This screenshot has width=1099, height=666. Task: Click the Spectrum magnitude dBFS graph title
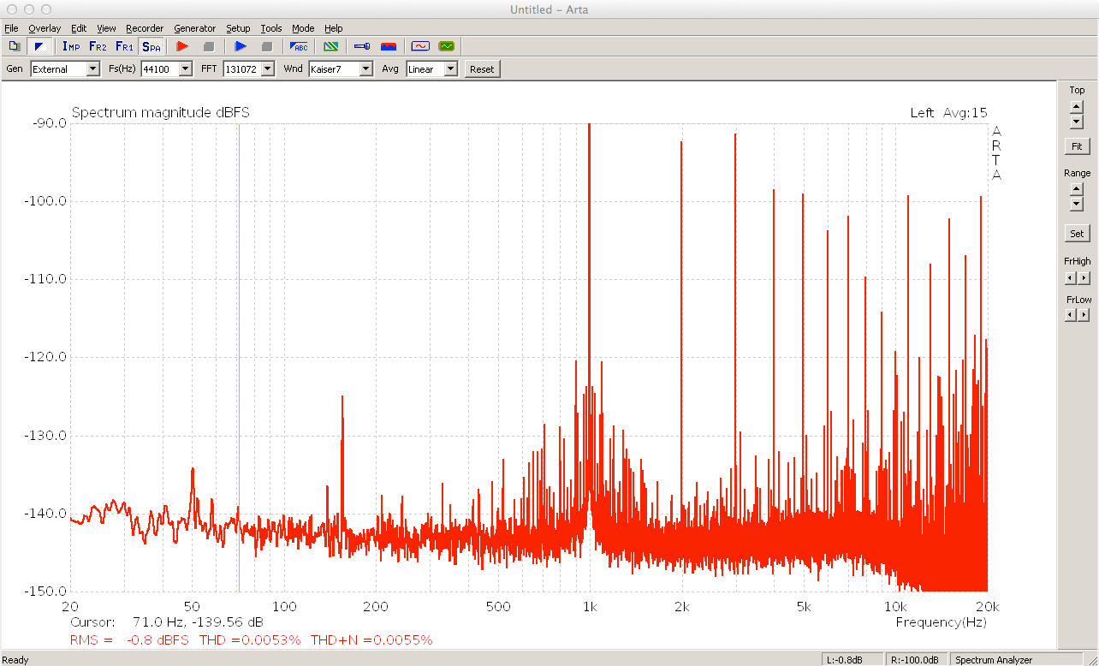coord(161,112)
